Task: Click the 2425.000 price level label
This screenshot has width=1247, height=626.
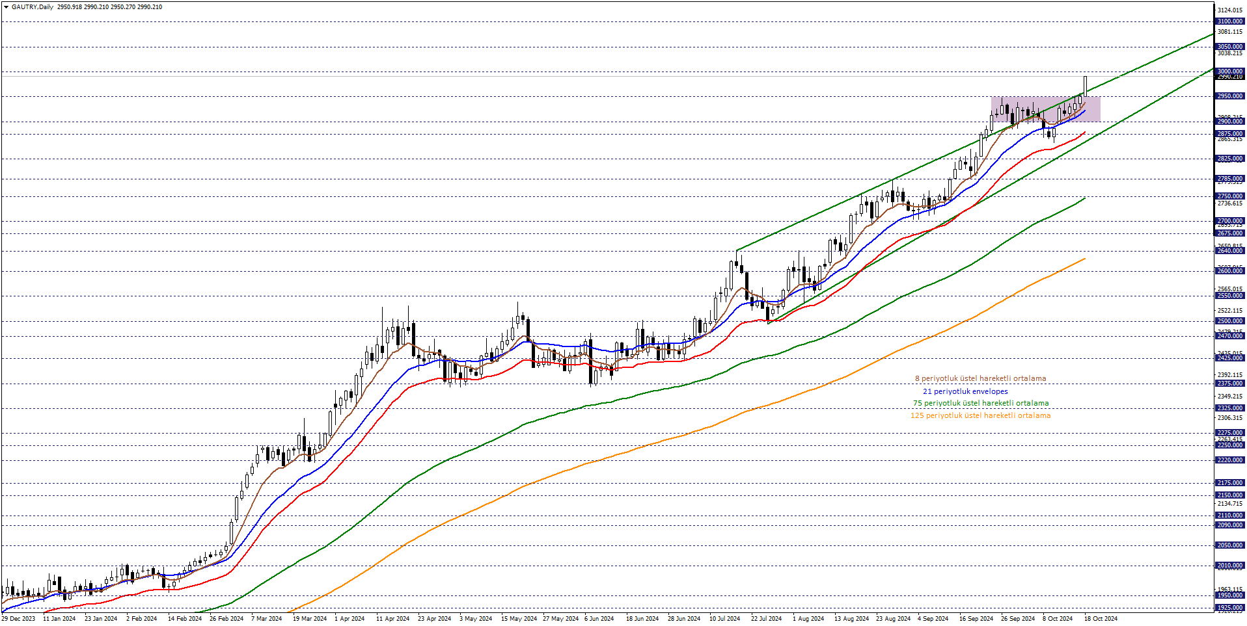Action: [1229, 358]
